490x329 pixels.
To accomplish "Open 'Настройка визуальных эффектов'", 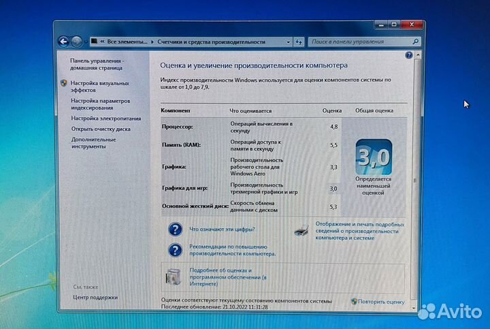I will pyautogui.click(x=99, y=87).
